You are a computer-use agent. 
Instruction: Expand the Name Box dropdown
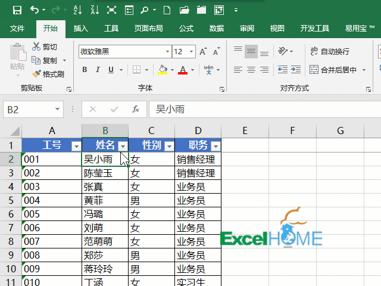pyautogui.click(x=57, y=109)
